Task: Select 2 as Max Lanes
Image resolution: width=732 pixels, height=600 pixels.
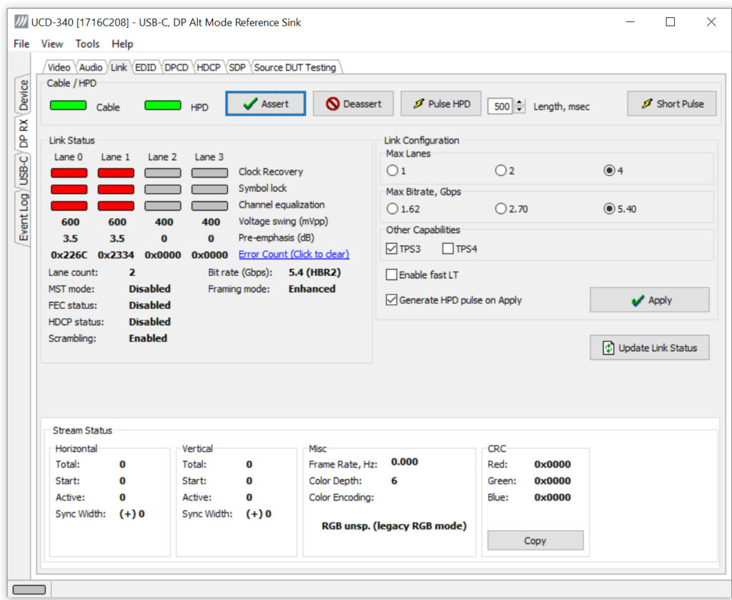Action: (503, 170)
